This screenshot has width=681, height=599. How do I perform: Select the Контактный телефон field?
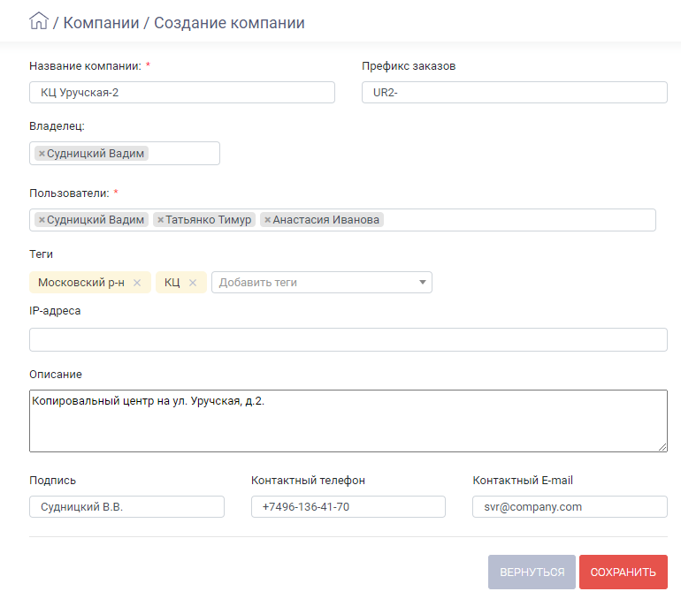coord(348,506)
